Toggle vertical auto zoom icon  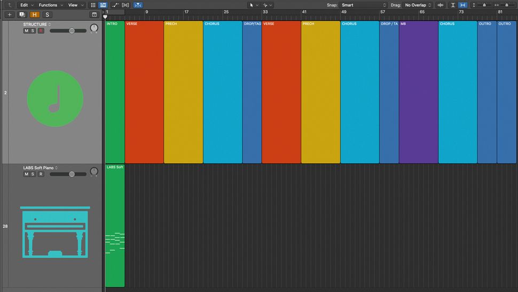click(453, 5)
